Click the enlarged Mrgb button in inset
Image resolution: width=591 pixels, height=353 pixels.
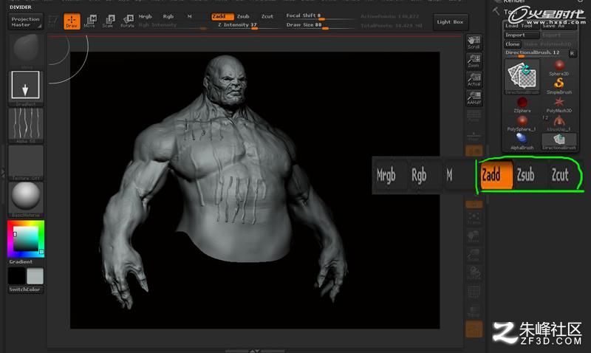pos(386,175)
